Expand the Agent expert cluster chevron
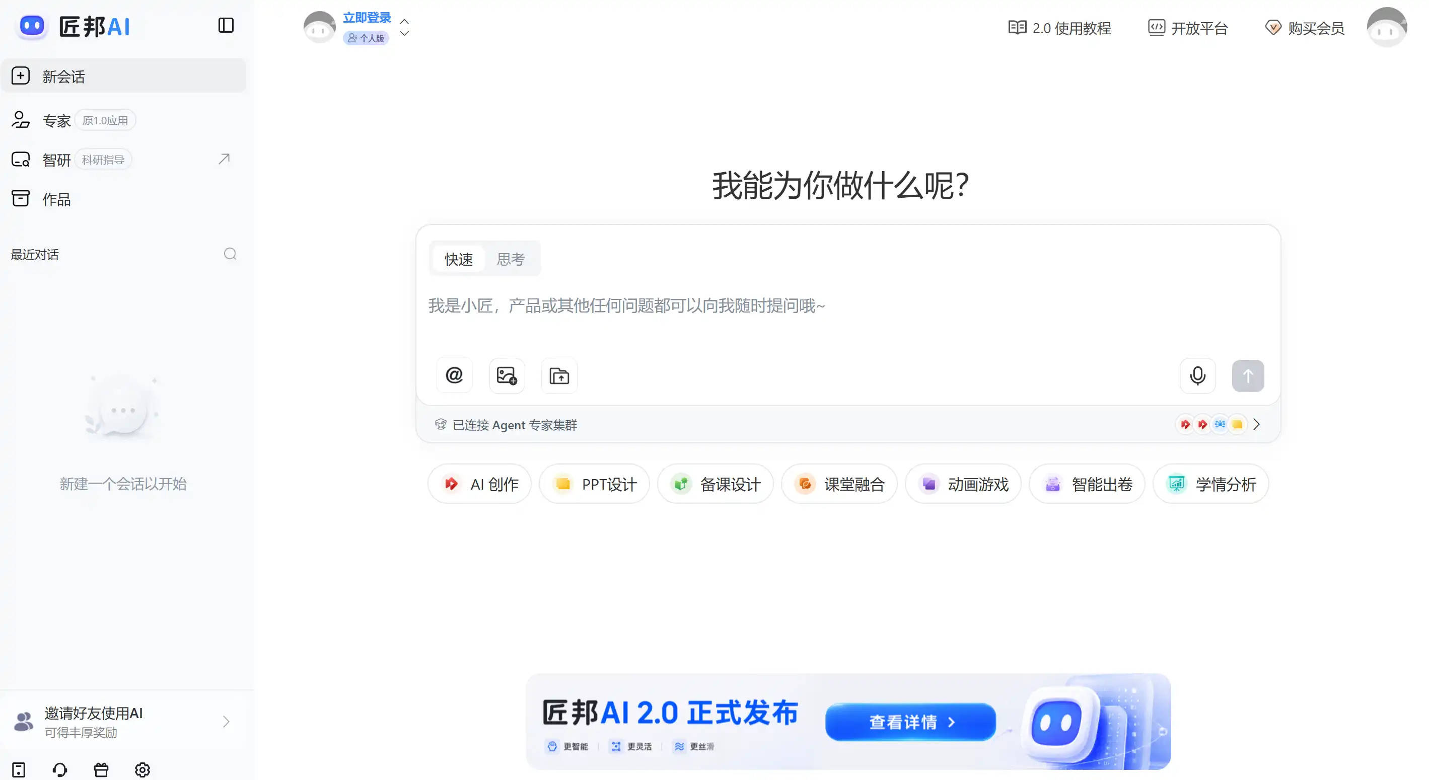Viewport: 1429px width, 780px height. pos(1256,425)
